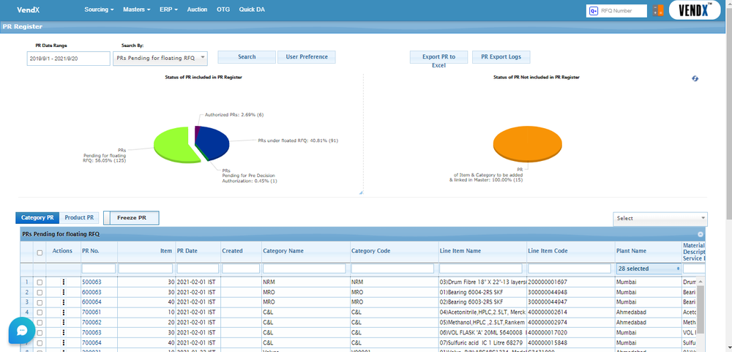Go to the OTG menu
The width and height of the screenshot is (732, 352).
pos(223,10)
